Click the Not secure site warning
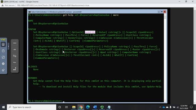This screenshot has width=196, height=110. pyautogui.click(x=8, y=5)
